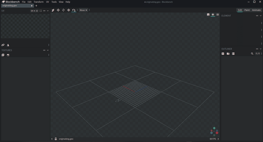Screen dimensions: 263x142
Task: Maximize the UV panel with fullscreen icon
Action: click(40, 11)
